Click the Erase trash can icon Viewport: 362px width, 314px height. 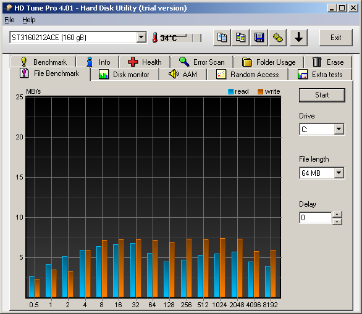(317, 62)
